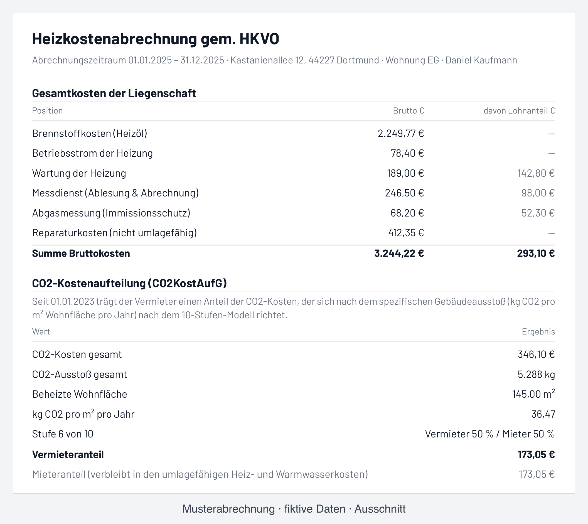Image resolution: width=588 pixels, height=524 pixels.
Task: Click the value 78,40 €
Action: [407, 153]
